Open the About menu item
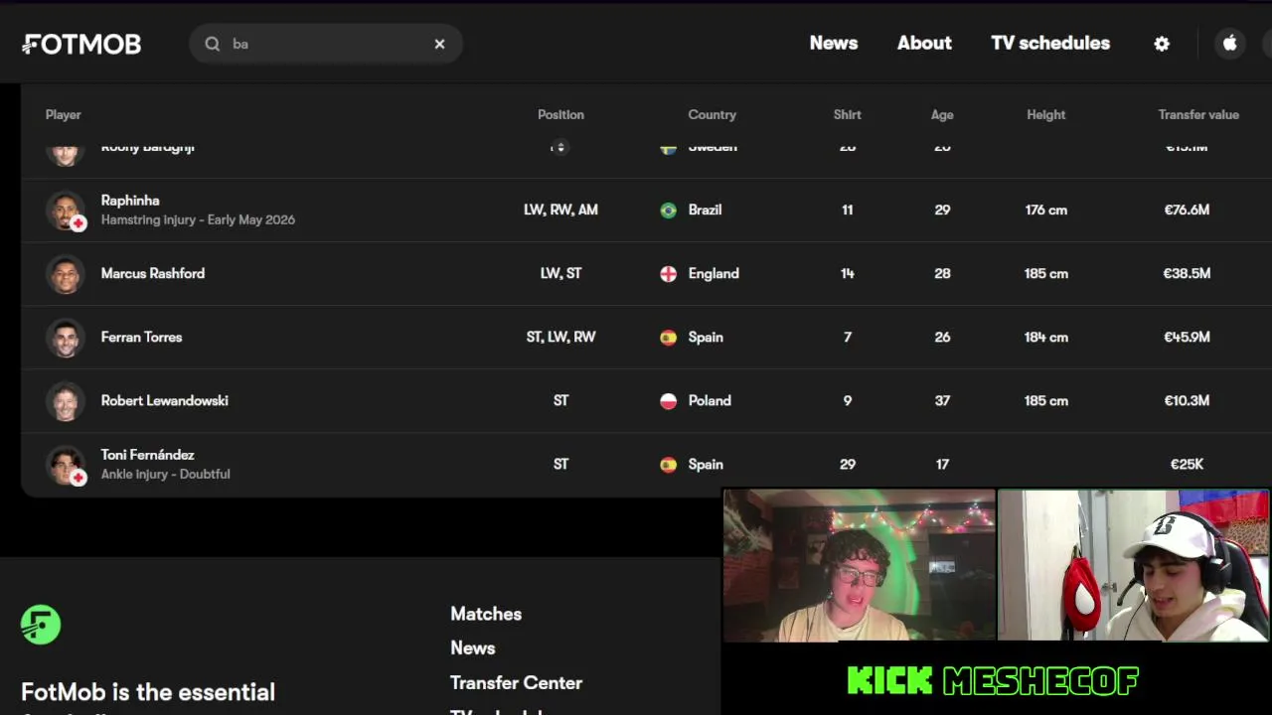The image size is (1272, 715). 924,43
